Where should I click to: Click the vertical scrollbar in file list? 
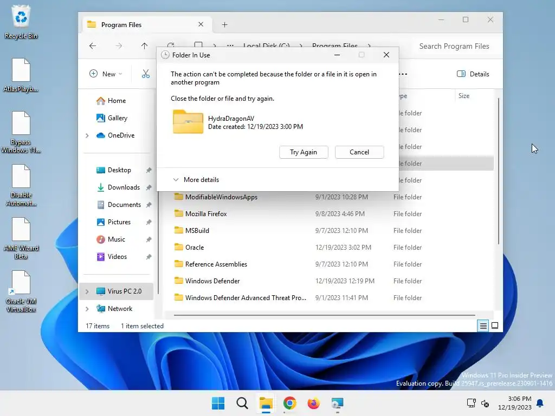coord(499,171)
